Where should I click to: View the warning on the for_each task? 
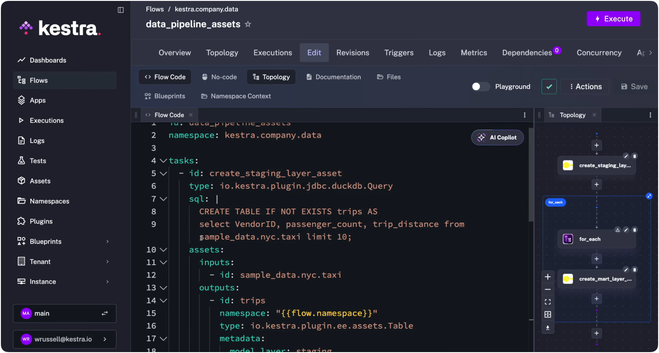point(617,230)
